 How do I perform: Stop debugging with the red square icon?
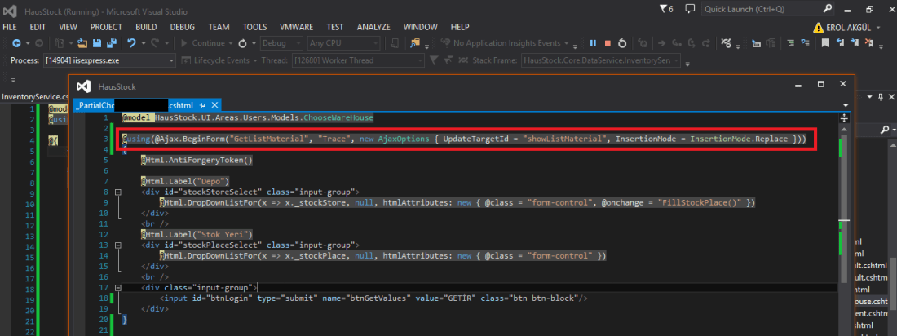[608, 43]
